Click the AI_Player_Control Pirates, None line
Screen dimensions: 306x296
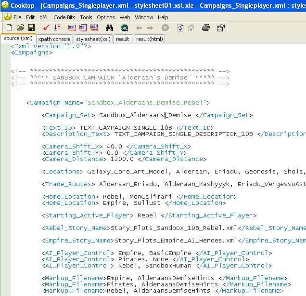(x=145, y=259)
